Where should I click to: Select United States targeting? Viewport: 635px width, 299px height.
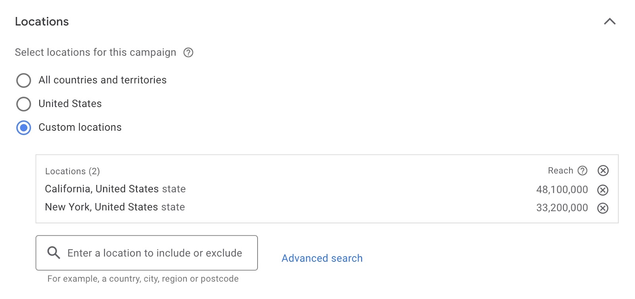point(23,104)
